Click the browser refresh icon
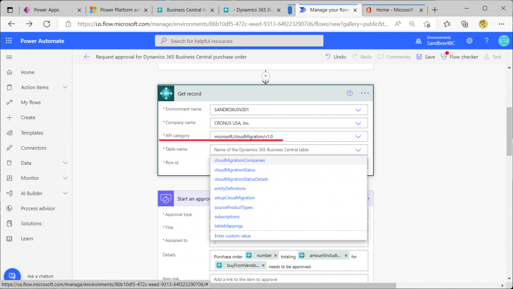513x289 pixels. (x=47, y=24)
